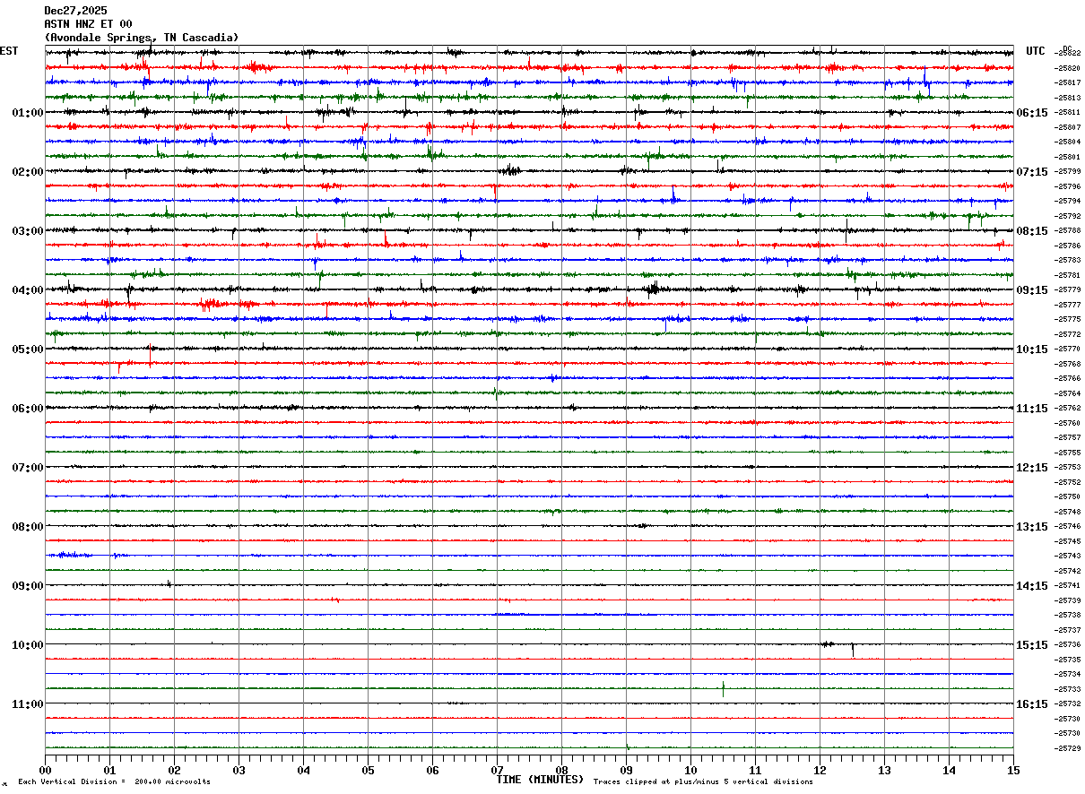This screenshot has height=794, width=1085.
Task: Click the "10:00" EST time label
Action: [28, 645]
